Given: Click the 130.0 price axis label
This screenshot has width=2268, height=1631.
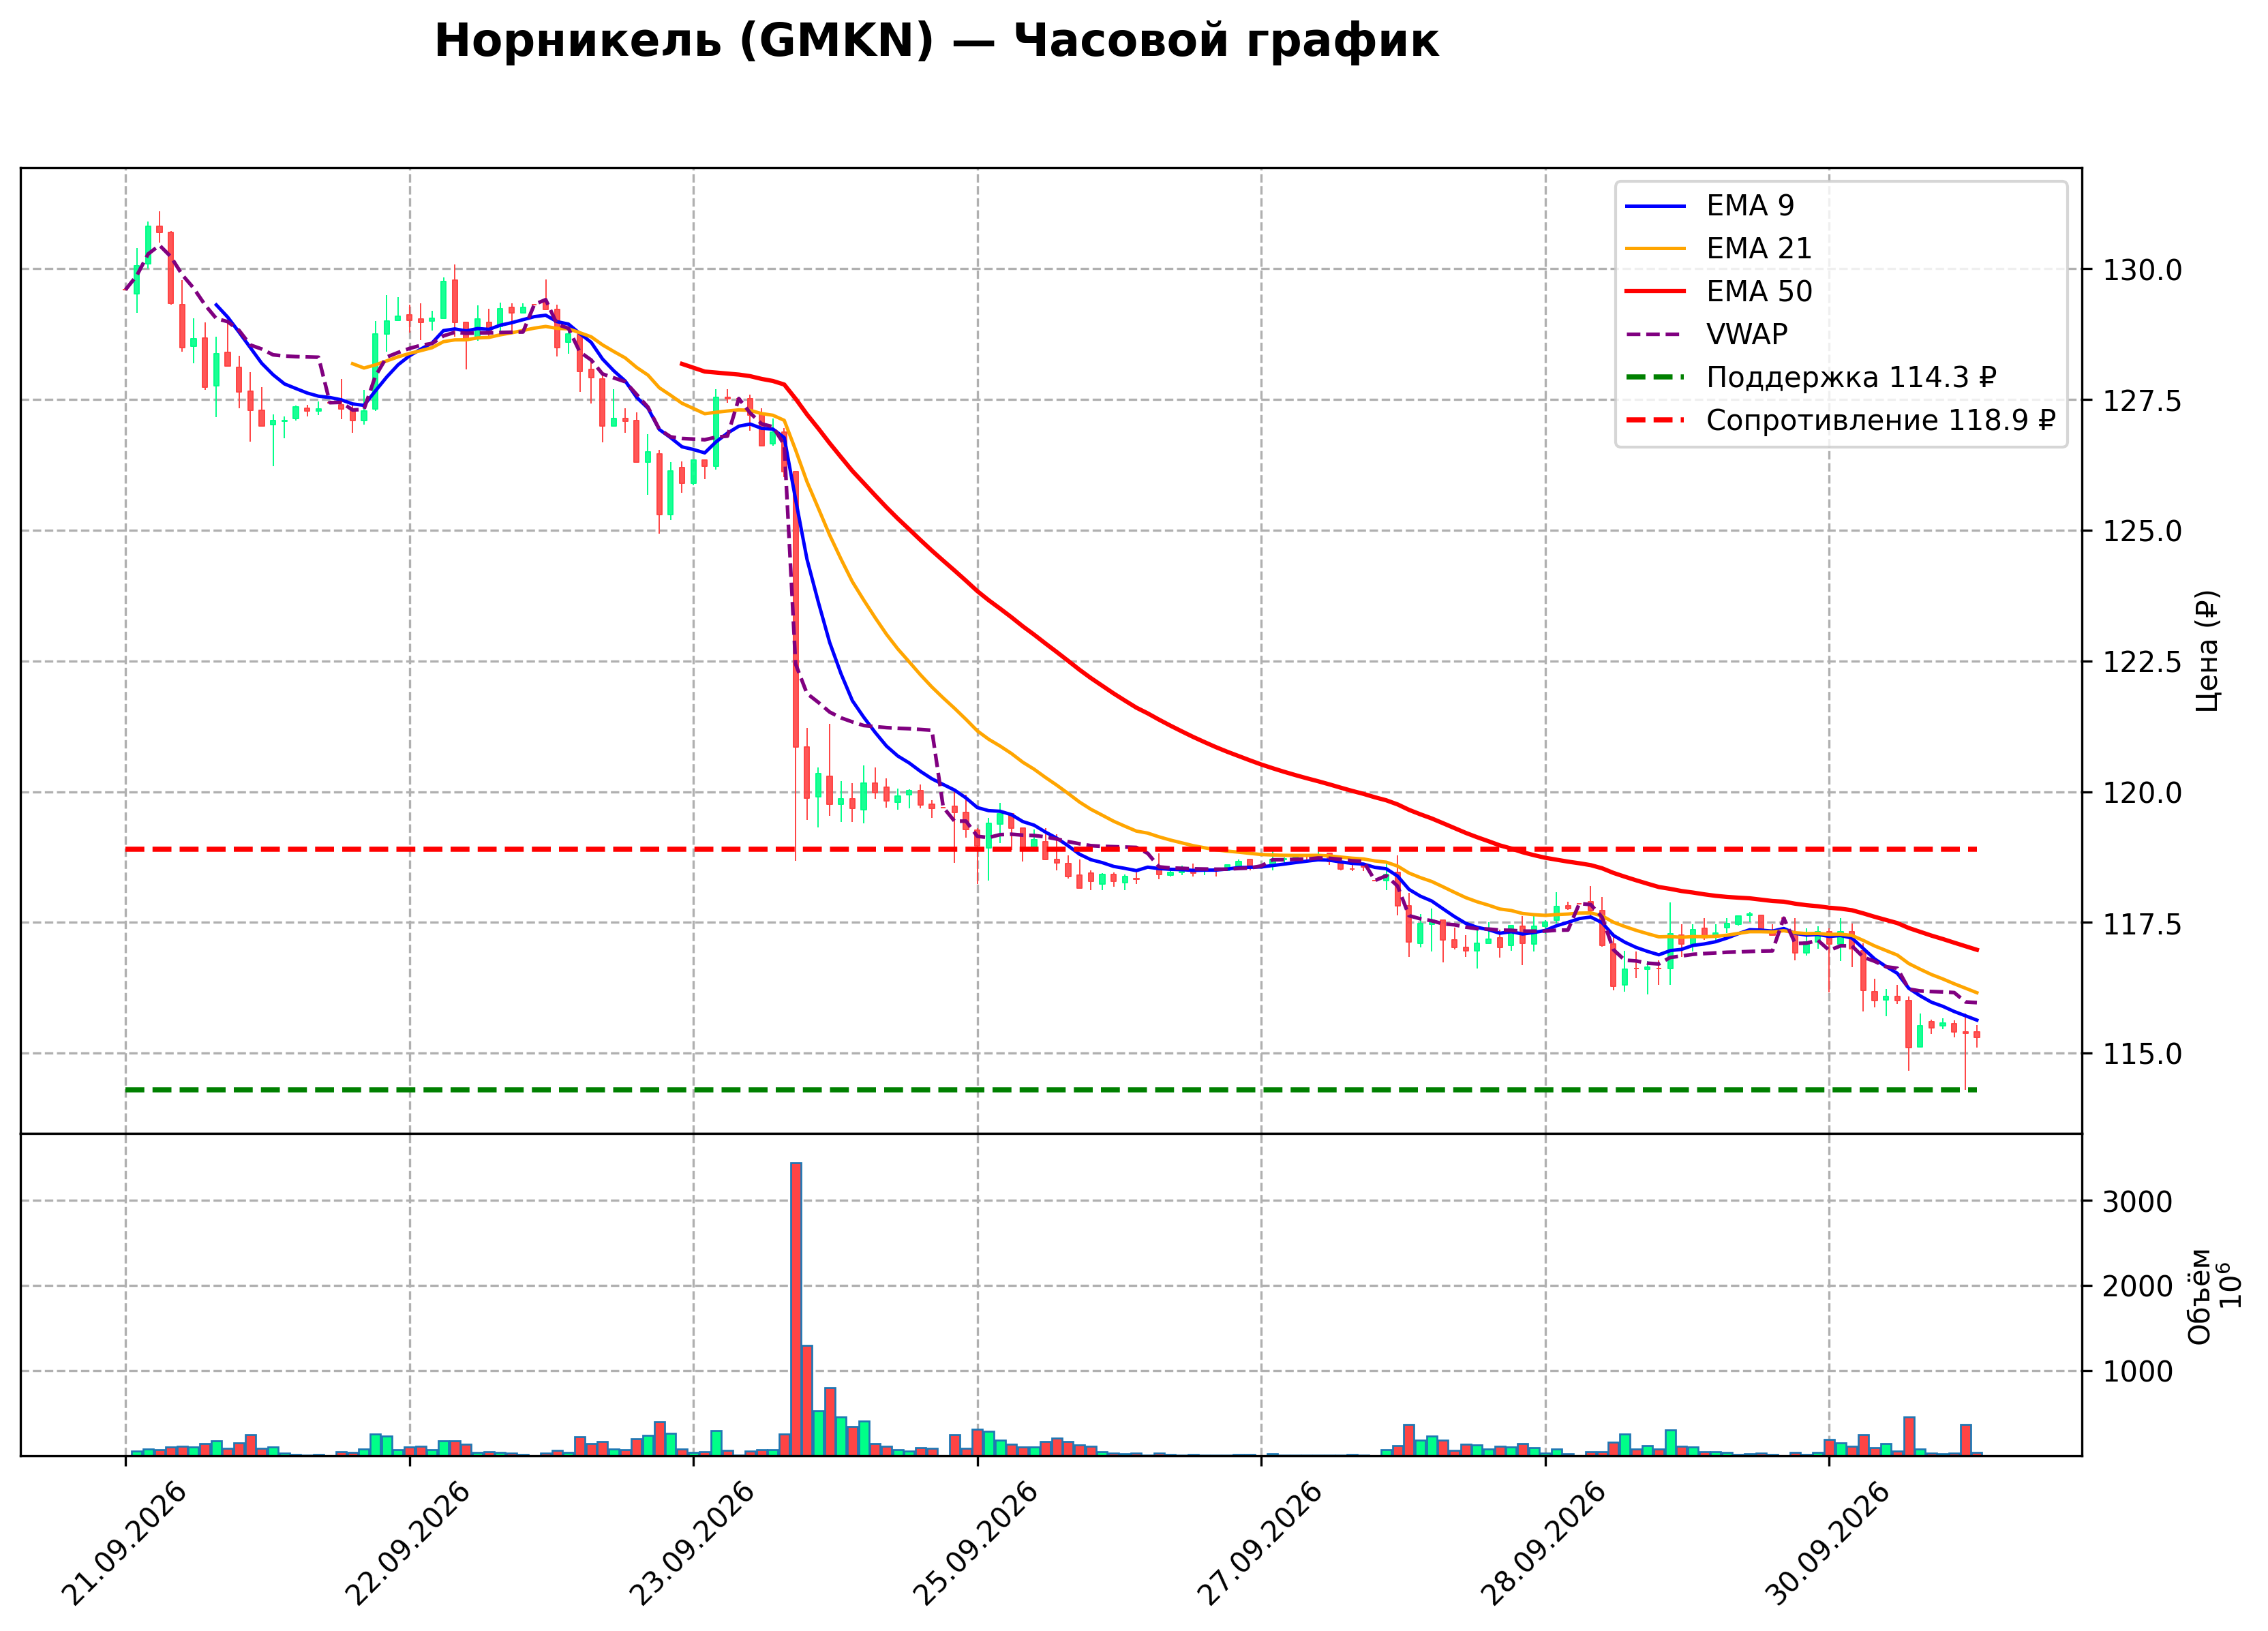Looking at the screenshot, I should click(x=2142, y=270).
